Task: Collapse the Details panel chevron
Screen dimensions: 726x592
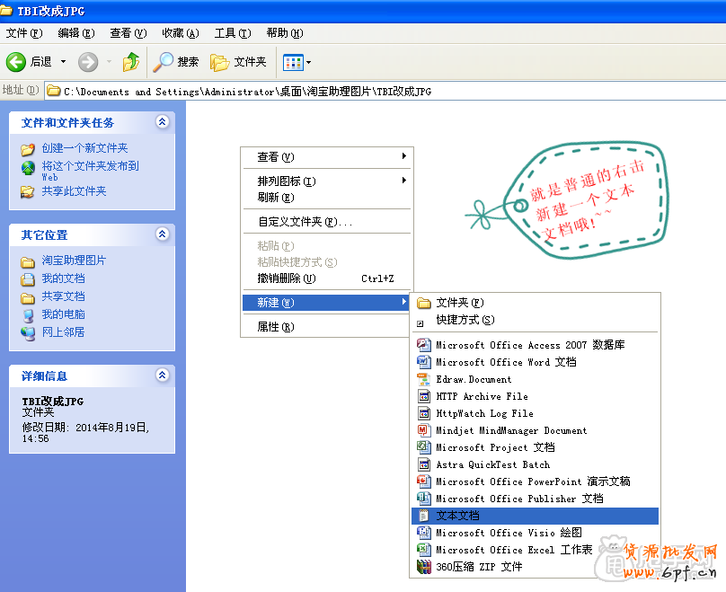Action: pos(162,376)
